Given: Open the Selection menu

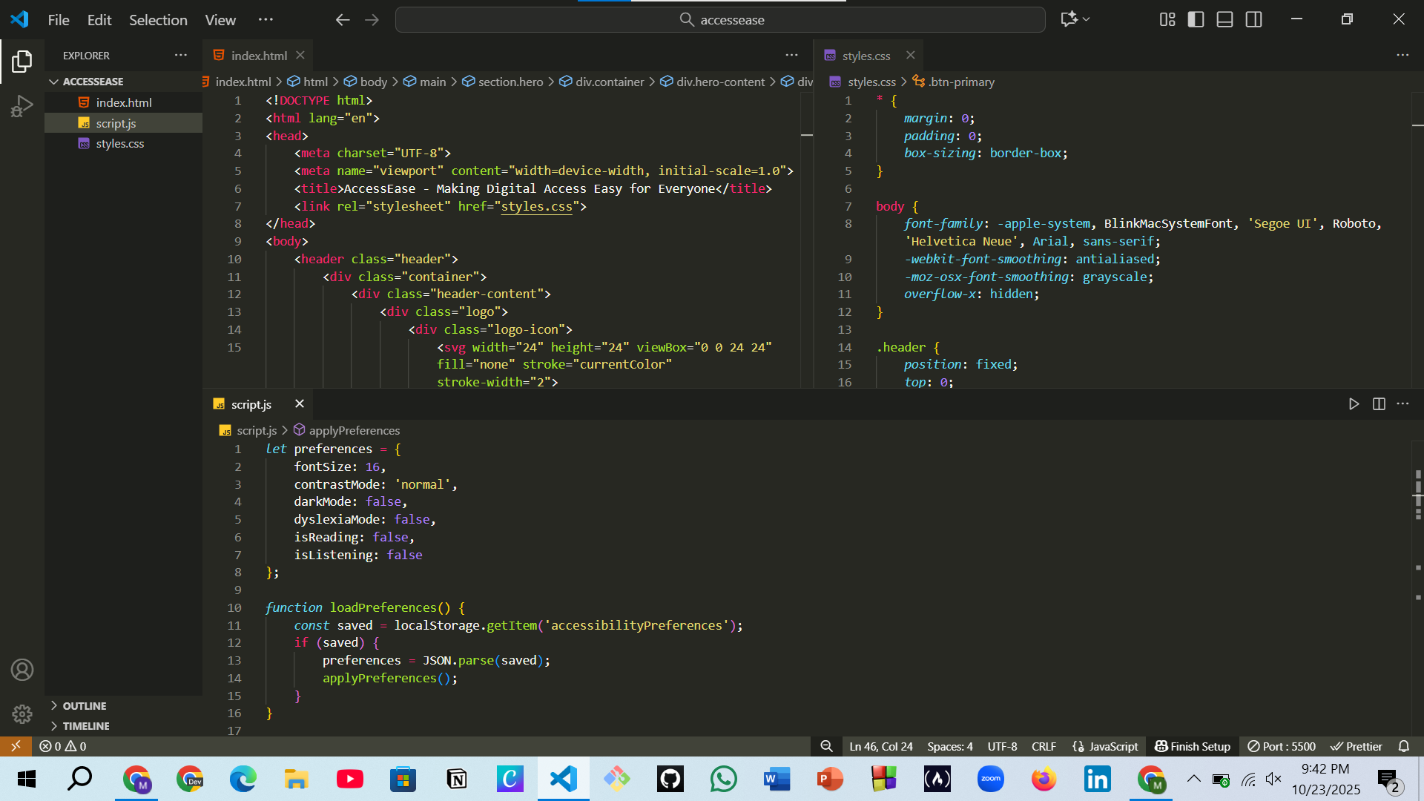Looking at the screenshot, I should 158,20.
